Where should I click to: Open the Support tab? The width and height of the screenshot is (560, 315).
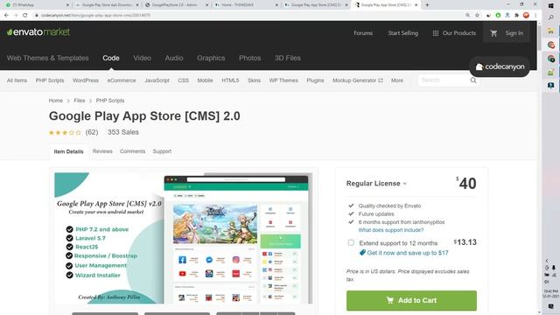(162, 151)
